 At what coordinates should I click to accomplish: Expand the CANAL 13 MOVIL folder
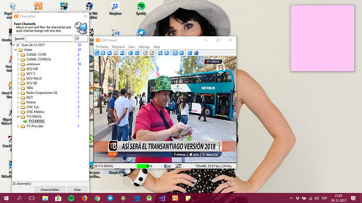(18, 59)
